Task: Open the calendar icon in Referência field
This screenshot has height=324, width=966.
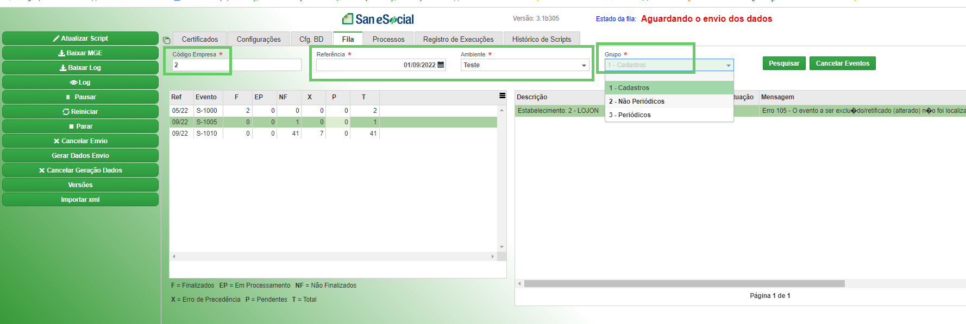Action: point(441,65)
